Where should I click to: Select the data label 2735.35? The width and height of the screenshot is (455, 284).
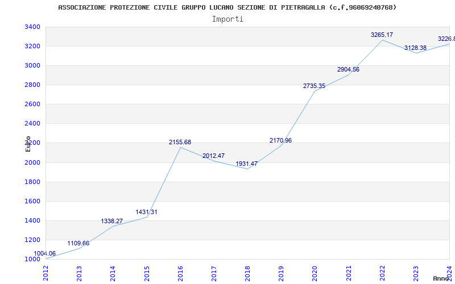tap(315, 86)
